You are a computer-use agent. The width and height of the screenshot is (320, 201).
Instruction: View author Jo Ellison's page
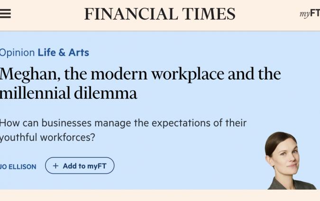18,166
